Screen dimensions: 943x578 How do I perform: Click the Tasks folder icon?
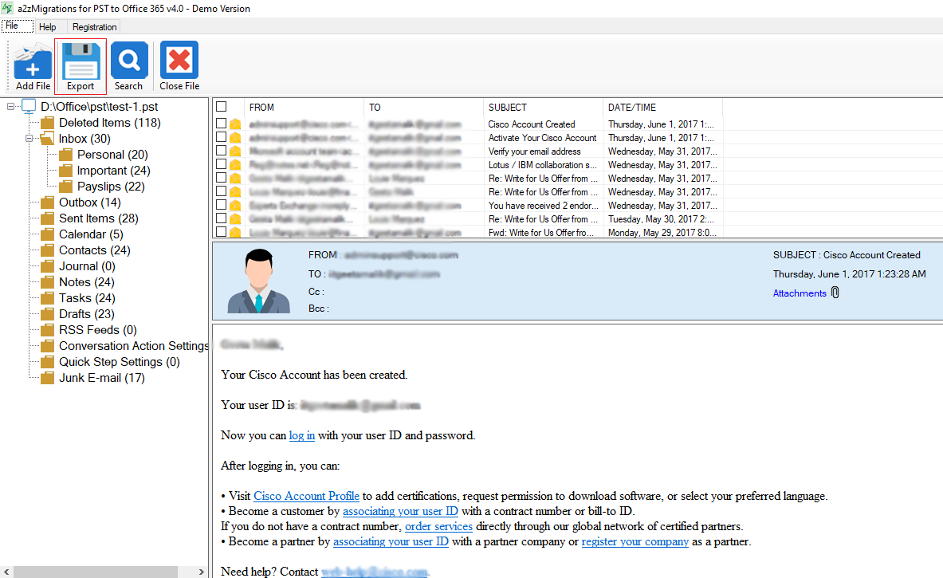(48, 297)
